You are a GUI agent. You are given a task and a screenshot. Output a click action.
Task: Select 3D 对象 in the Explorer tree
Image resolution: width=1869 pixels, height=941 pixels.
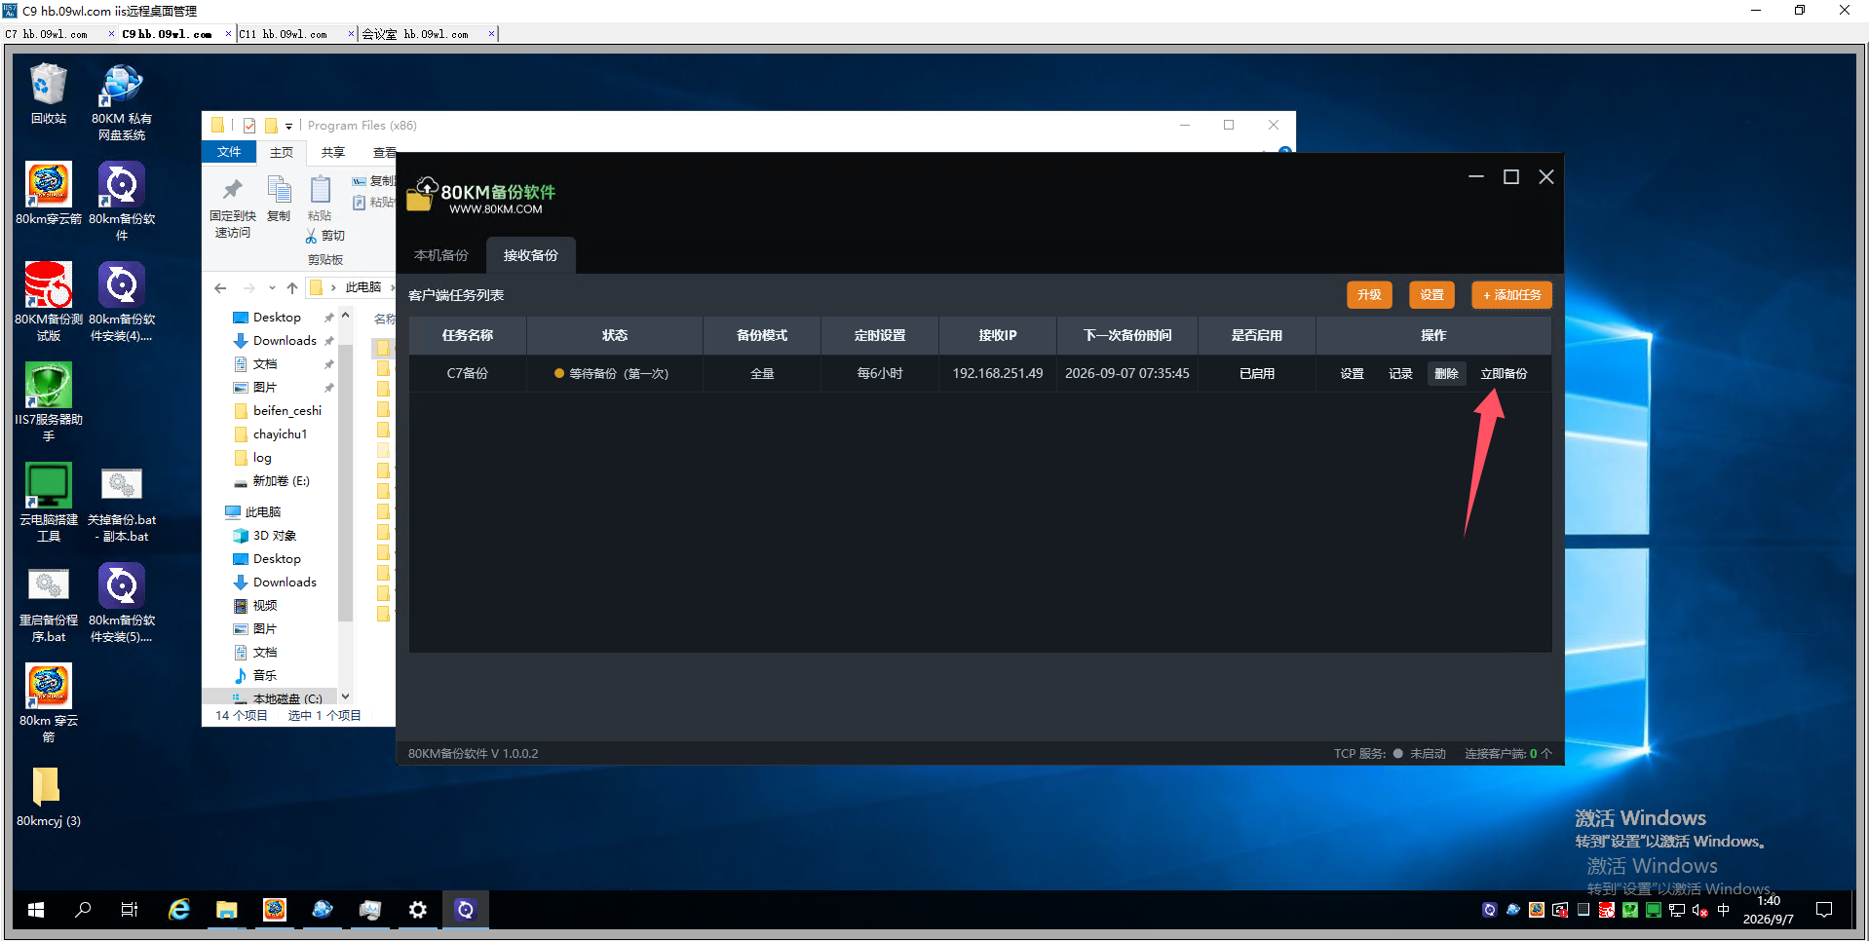pyautogui.click(x=265, y=536)
